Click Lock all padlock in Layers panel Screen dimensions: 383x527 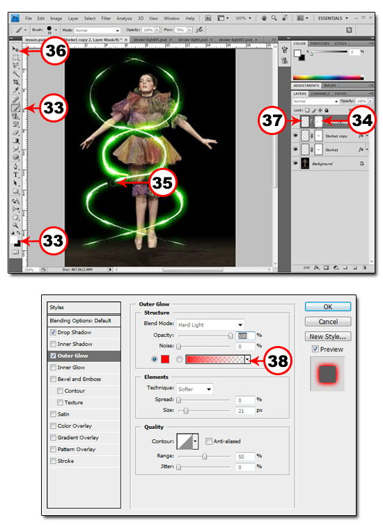tap(327, 110)
